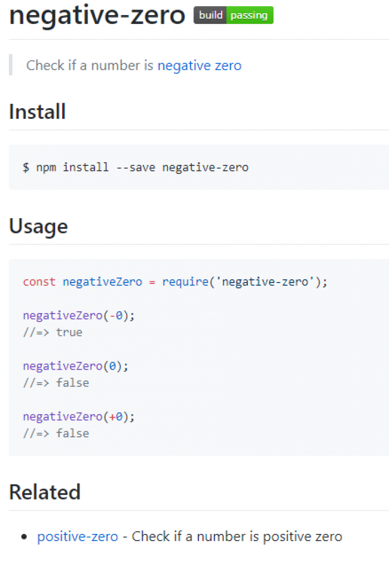
Task: Open the negative zero link
Action: tap(200, 65)
